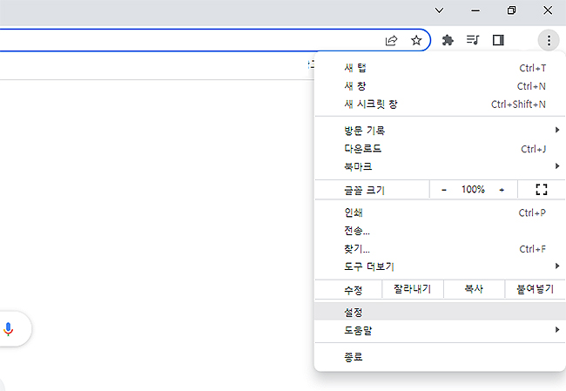The width and height of the screenshot is (566, 391).
Task: Enter fullscreen mode from zoom row
Action: tap(541, 189)
